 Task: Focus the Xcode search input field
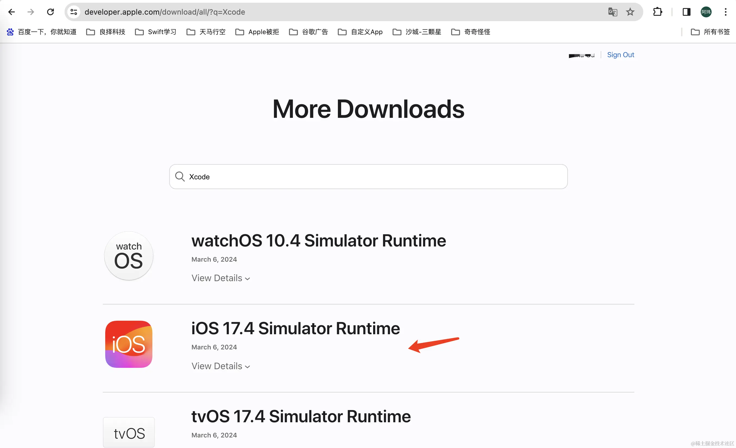368,177
